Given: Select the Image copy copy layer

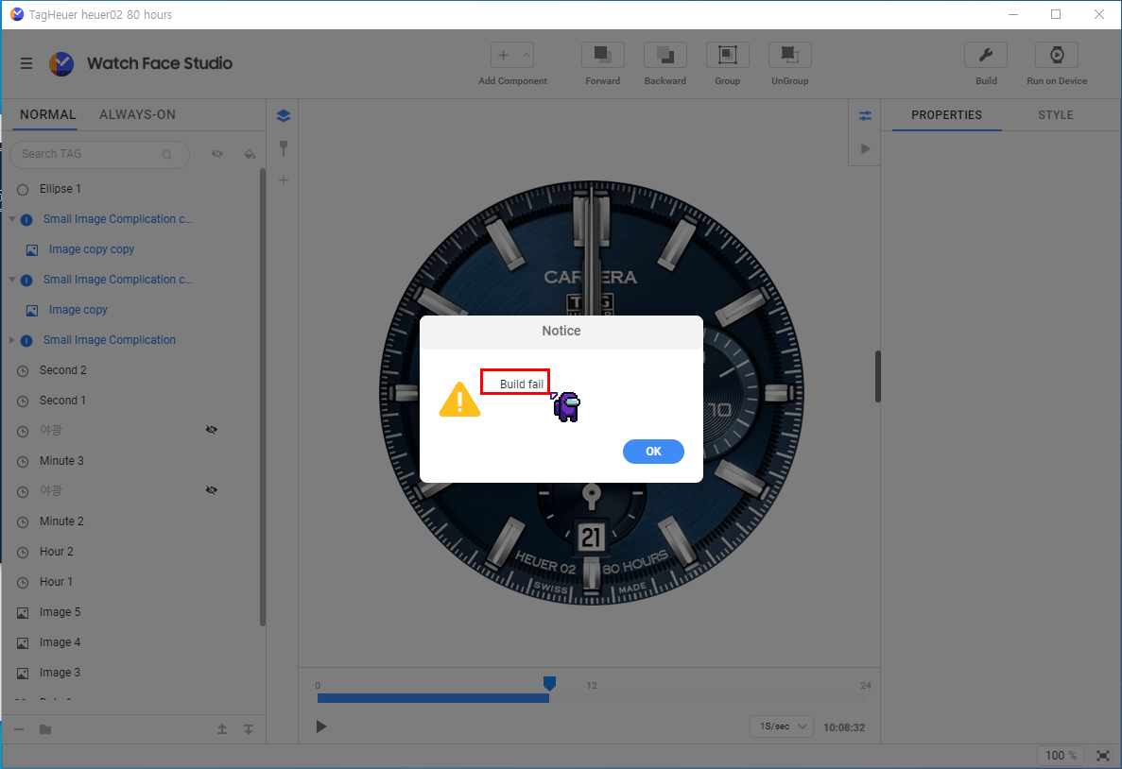Looking at the screenshot, I should (x=133, y=249).
